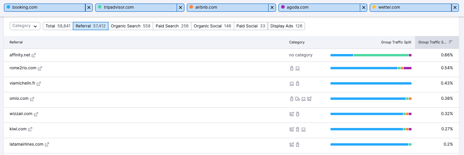Click the 0.38% share value

(x=447, y=99)
